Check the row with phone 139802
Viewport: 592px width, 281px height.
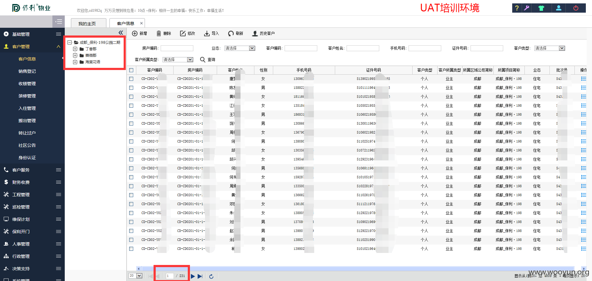pos(131,249)
